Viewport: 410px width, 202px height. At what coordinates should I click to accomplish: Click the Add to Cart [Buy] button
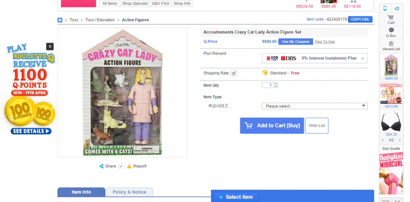point(272,125)
